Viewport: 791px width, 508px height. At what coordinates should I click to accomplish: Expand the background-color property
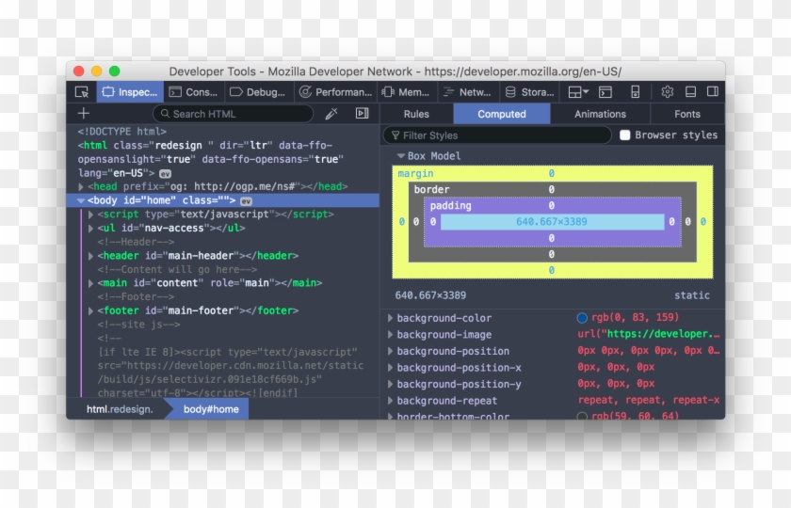pyautogui.click(x=391, y=318)
